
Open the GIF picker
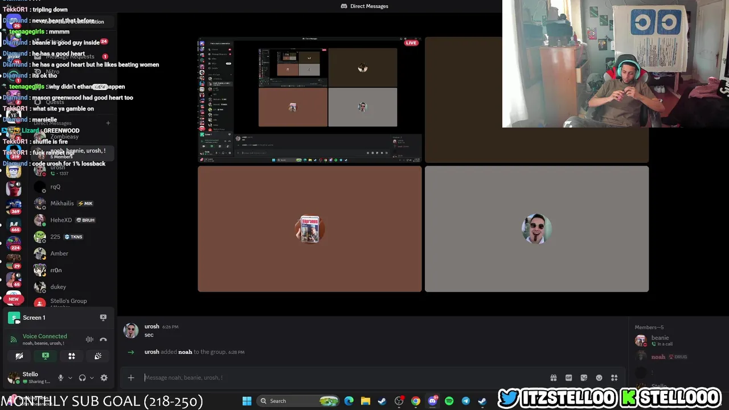coord(568,378)
